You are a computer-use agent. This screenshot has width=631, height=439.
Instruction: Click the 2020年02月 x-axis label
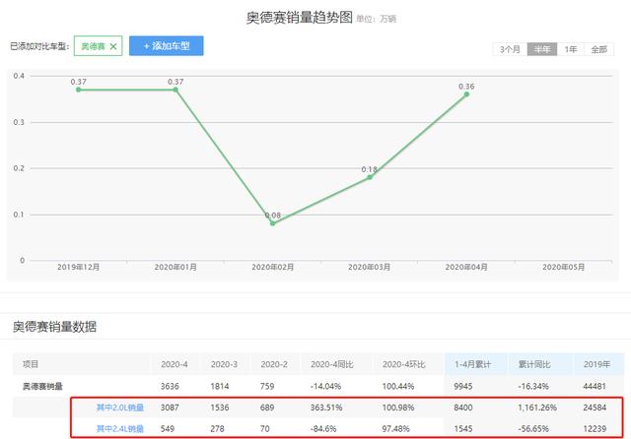tap(272, 267)
